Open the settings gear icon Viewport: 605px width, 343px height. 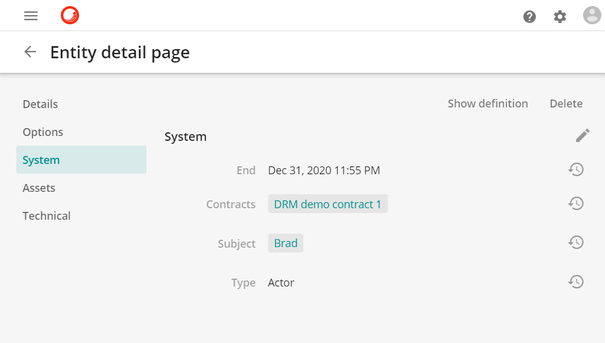(560, 16)
